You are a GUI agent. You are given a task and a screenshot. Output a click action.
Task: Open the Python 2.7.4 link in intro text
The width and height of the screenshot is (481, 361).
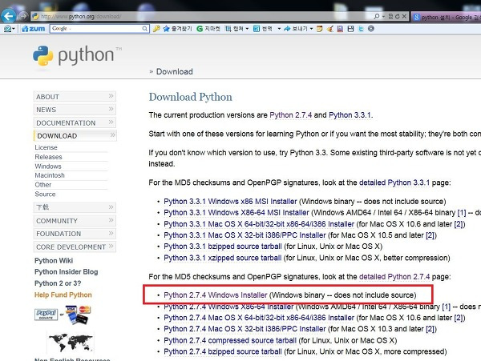(290, 115)
